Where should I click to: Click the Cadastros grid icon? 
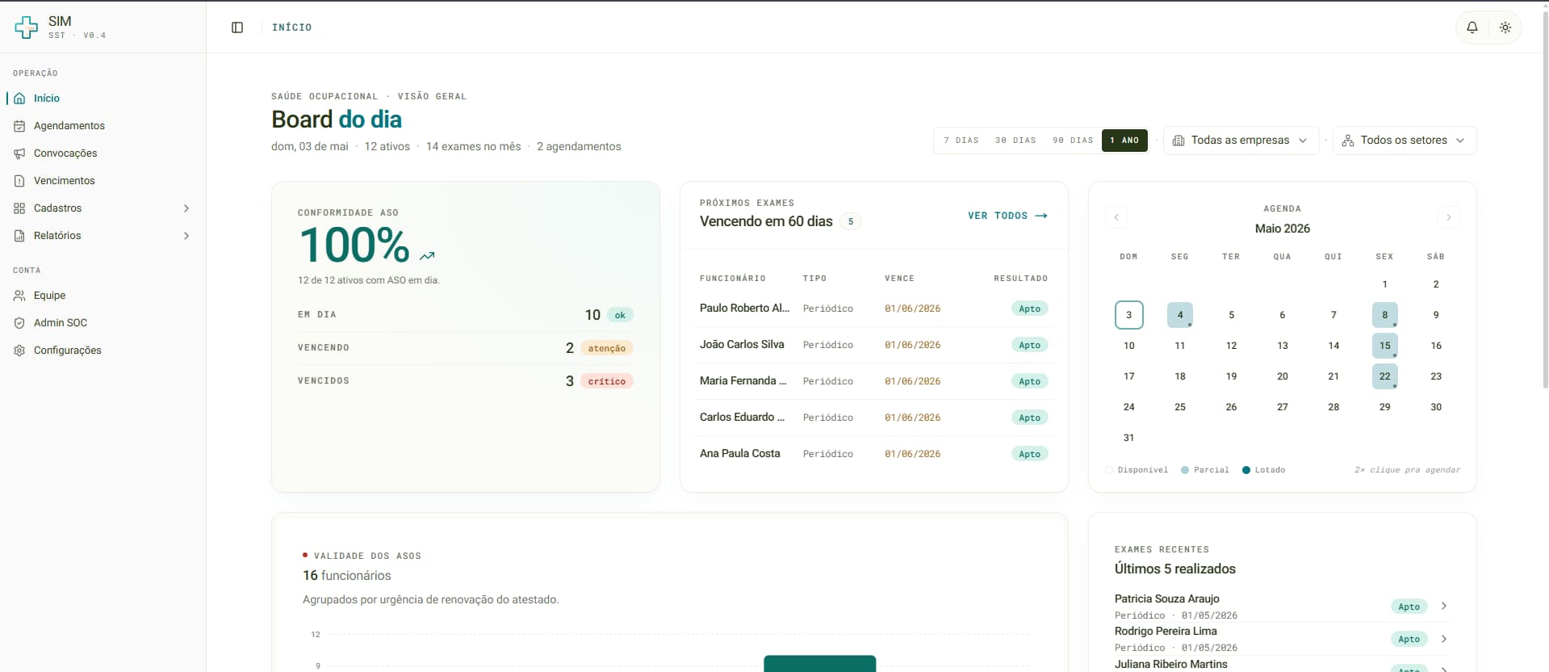(19, 208)
